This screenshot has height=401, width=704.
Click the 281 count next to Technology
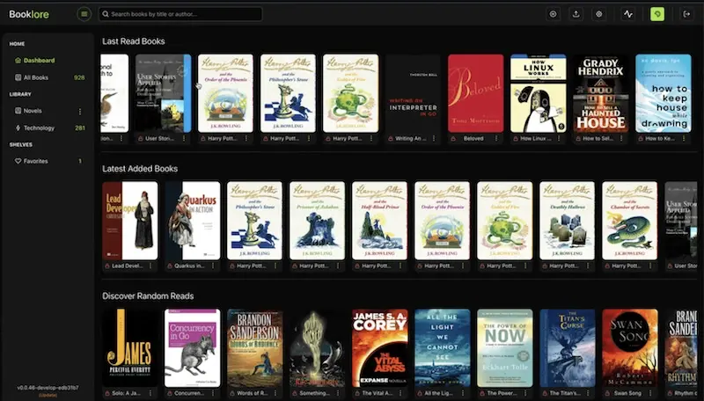pyautogui.click(x=80, y=128)
